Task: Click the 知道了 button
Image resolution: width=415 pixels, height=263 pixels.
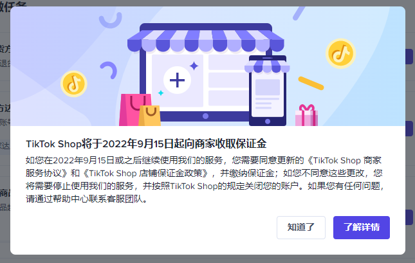Action: (x=301, y=227)
